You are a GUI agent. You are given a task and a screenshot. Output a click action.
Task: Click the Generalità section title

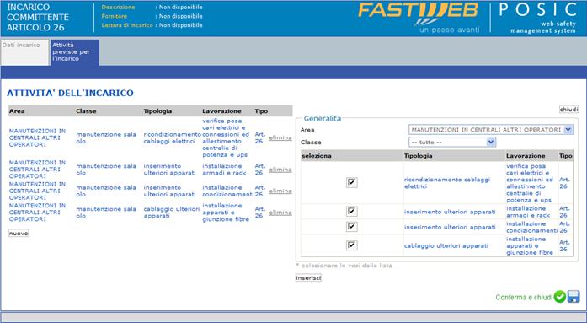click(323, 118)
